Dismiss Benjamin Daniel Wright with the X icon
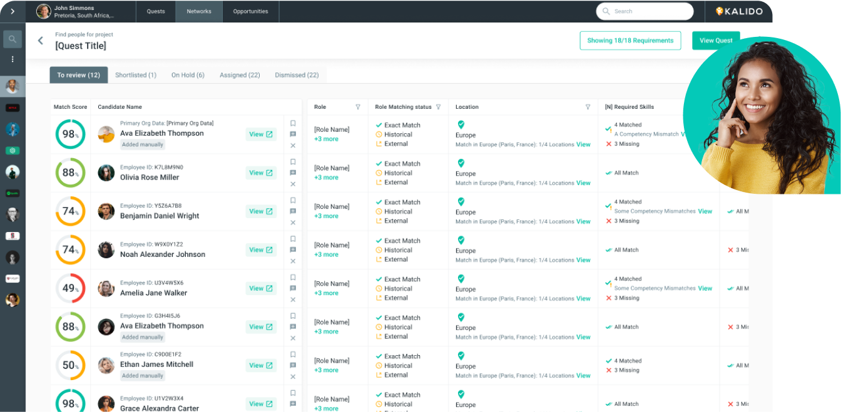 click(x=293, y=223)
